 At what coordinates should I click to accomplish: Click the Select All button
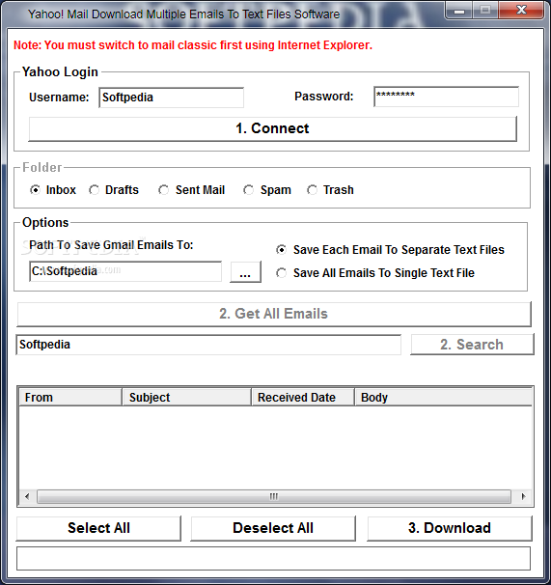coord(98,528)
